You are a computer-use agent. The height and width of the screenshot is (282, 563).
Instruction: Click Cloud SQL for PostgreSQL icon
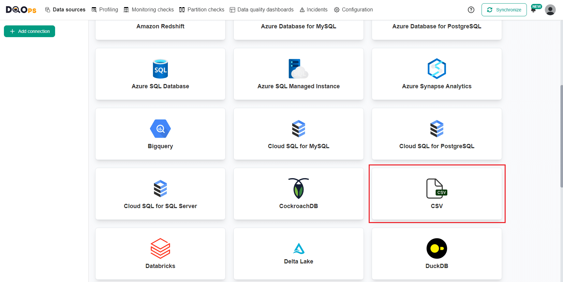[x=437, y=129]
